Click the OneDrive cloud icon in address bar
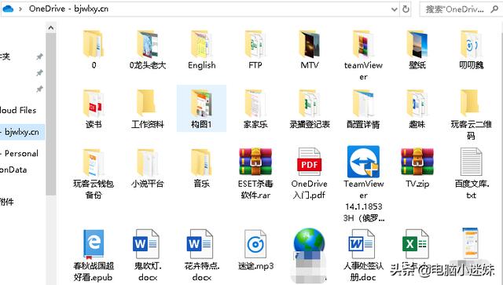 [x=8, y=9]
